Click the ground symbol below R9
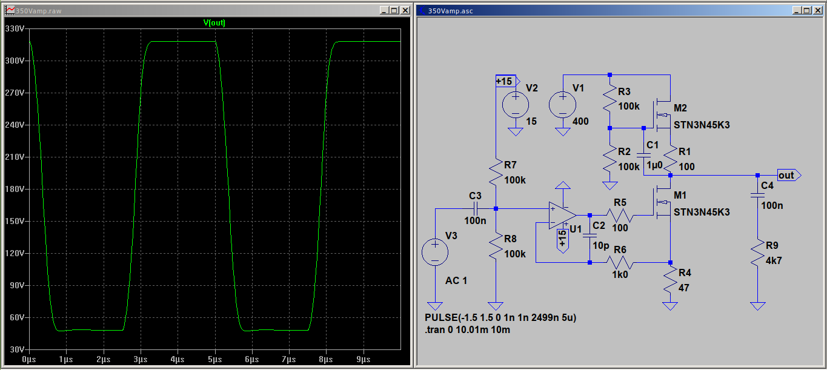Viewport: 827px width, 370px height. 757,306
